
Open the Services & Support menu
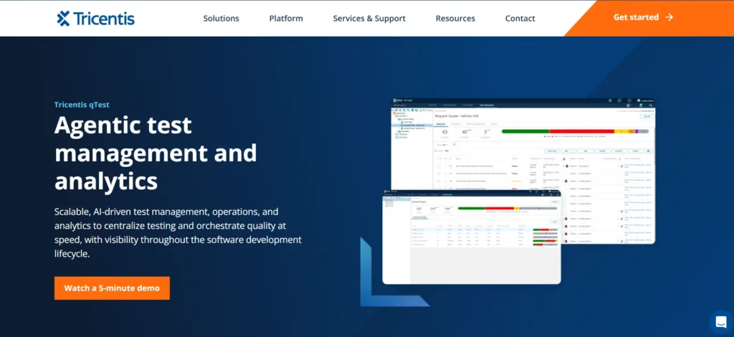(369, 18)
